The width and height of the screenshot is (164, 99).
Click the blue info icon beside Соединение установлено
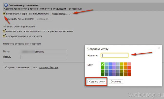tap(6, 5)
